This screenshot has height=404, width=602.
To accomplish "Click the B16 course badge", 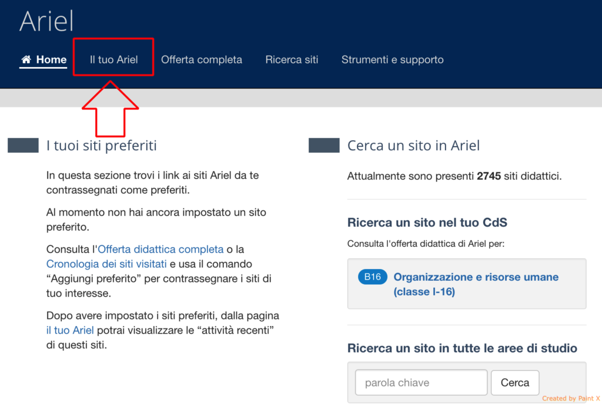I will (x=372, y=277).
